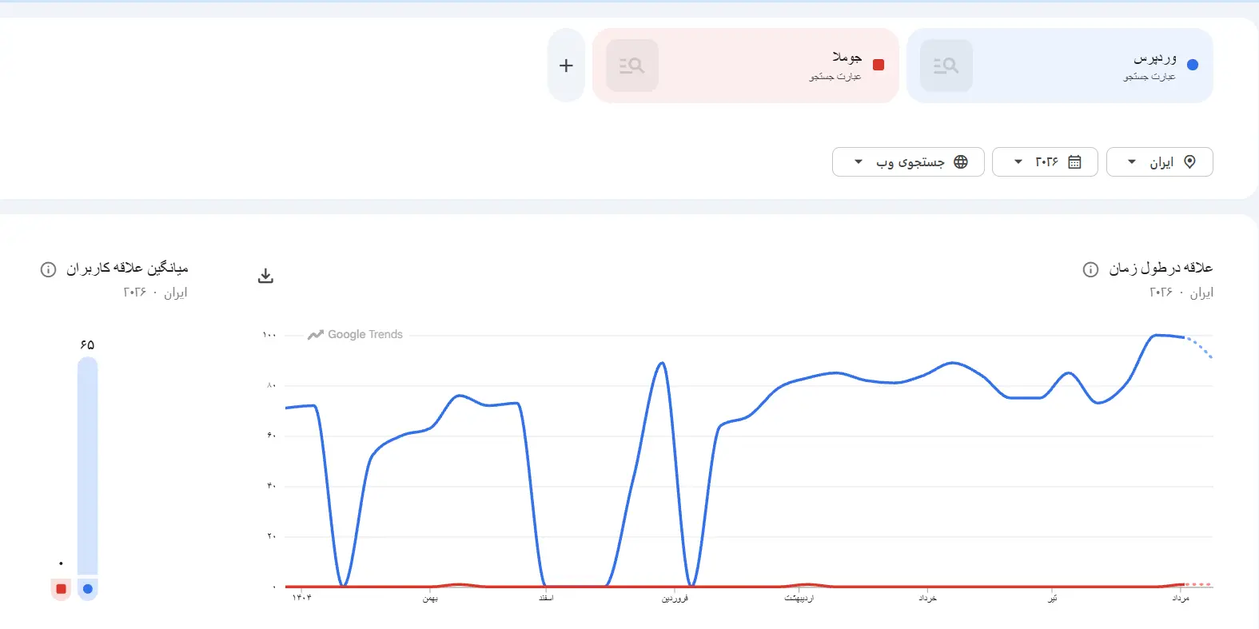
Task: Click the ۸۰ value on the vertical axis
Action: coord(272,385)
